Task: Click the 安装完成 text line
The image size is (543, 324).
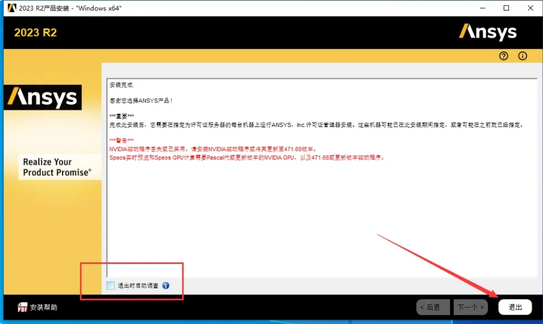Action: (x=122, y=85)
